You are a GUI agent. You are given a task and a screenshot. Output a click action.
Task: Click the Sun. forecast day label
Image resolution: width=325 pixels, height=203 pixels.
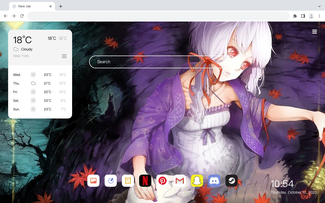pyautogui.click(x=17, y=109)
